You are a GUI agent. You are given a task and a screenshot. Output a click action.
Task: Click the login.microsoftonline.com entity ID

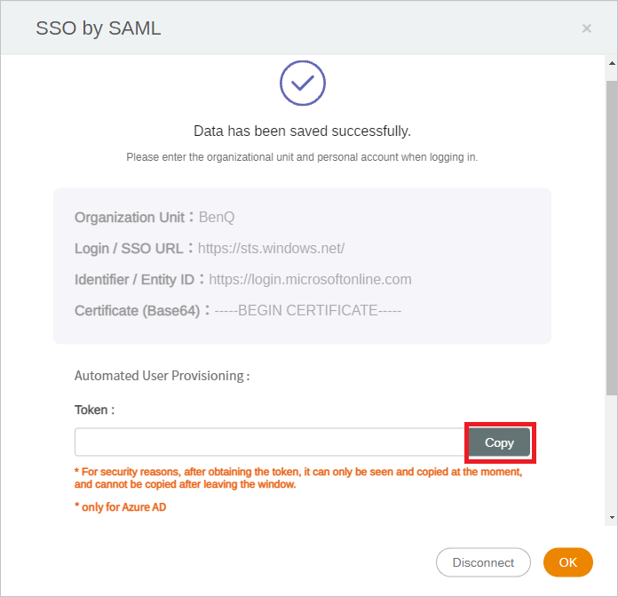coord(310,280)
